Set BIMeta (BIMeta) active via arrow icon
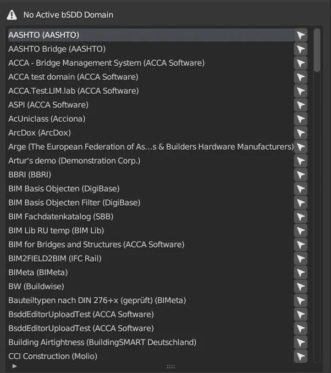The image size is (331, 373). coord(300,273)
